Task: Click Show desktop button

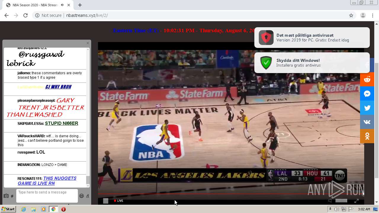Action: 375,209
